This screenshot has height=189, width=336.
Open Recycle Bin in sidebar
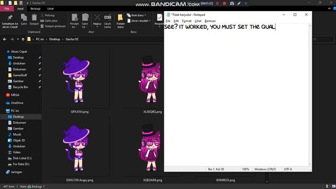click(20, 87)
